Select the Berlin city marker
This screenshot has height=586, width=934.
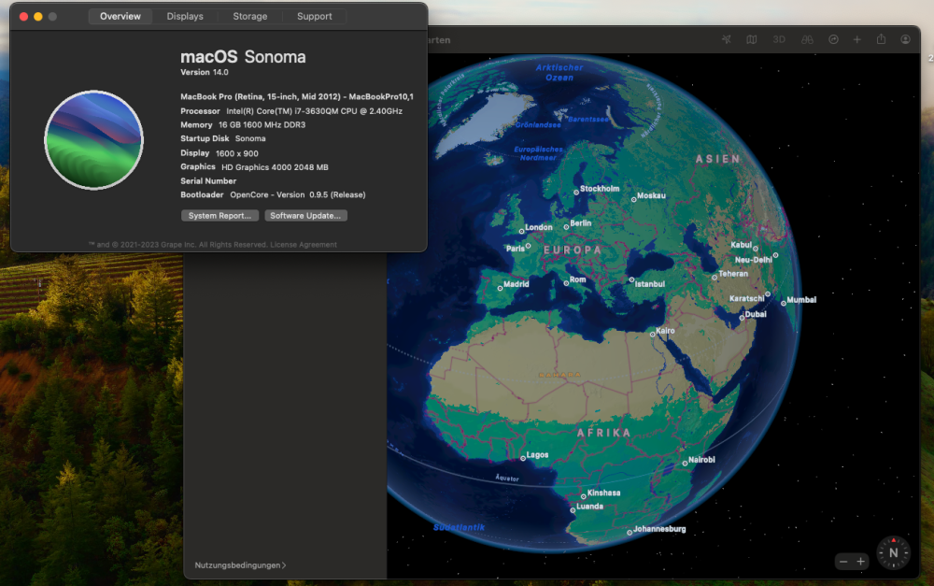pos(567,227)
